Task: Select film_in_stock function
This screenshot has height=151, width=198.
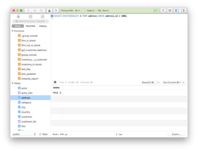Action: 28,40
